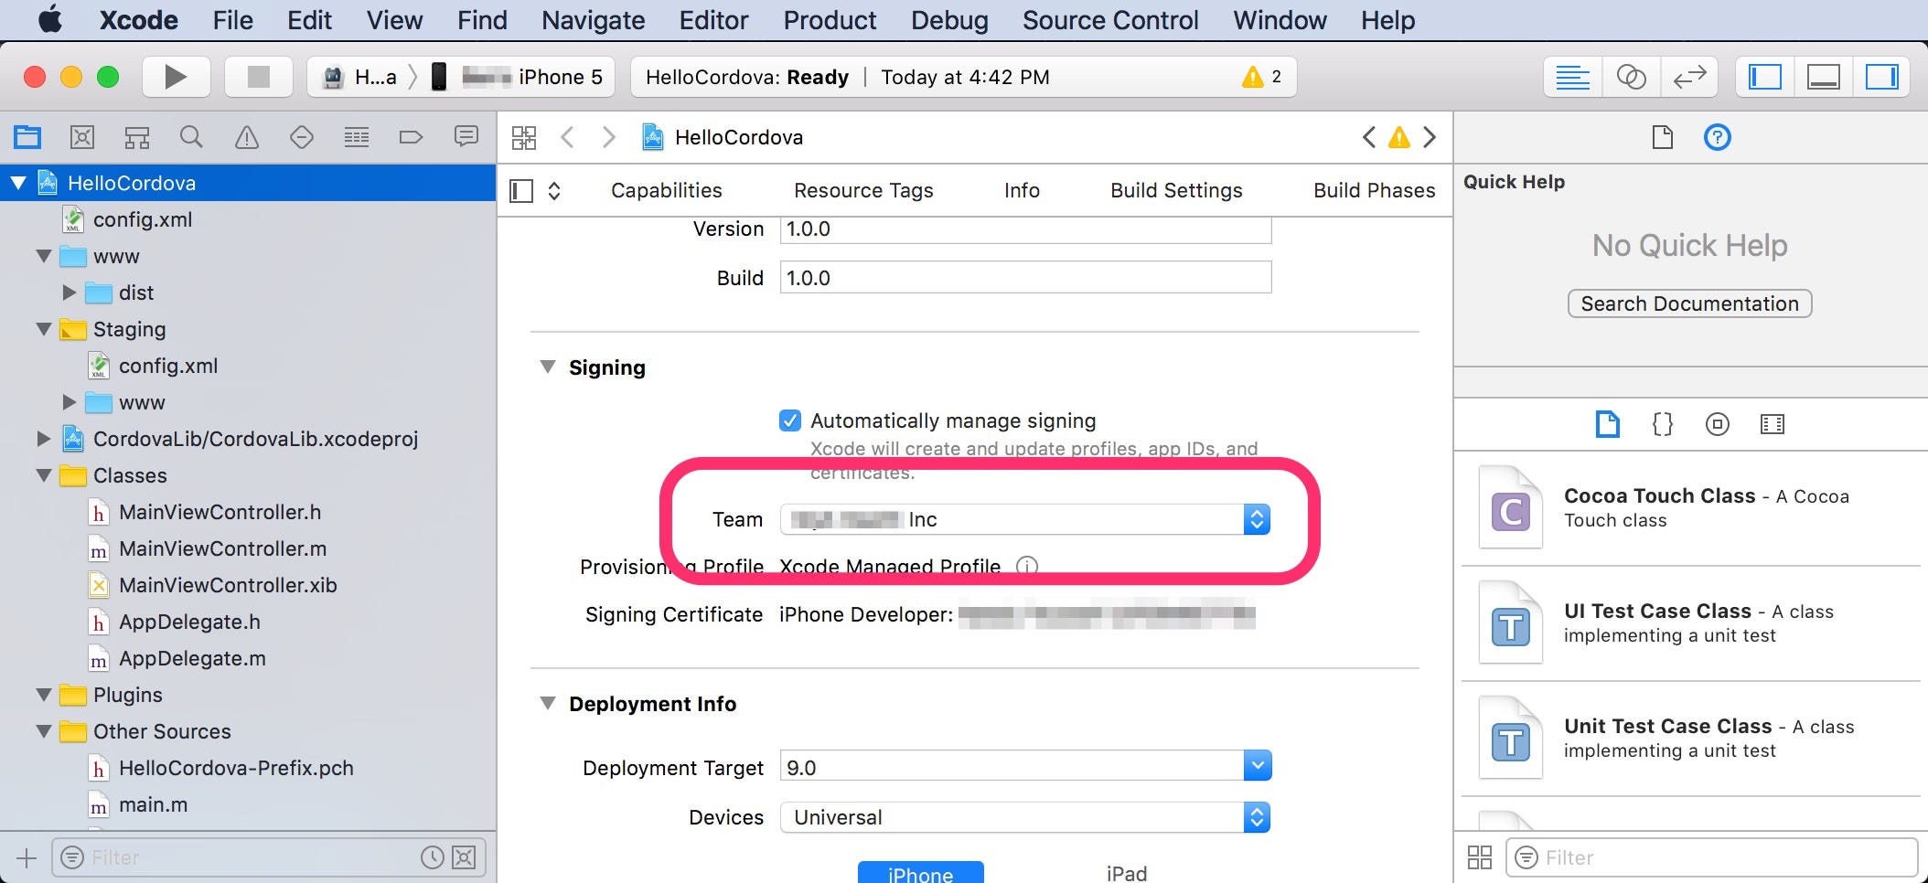
Task: Open the Team dropdown
Action: [x=1259, y=519]
